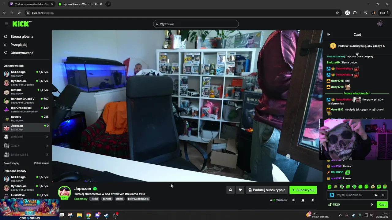The height and width of the screenshot is (220, 392).
Task: Insert the last quick emote in the row
Action: pos(385,187)
